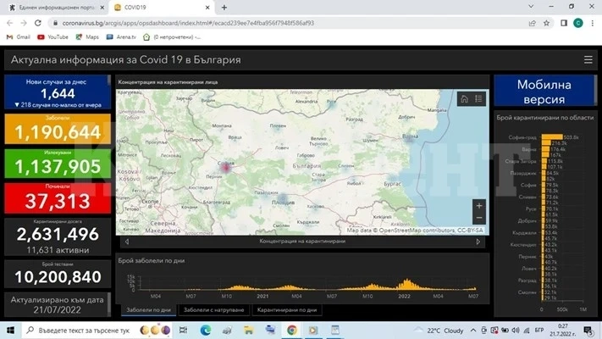
Task: Open the YouTube bookmark
Action: point(52,37)
